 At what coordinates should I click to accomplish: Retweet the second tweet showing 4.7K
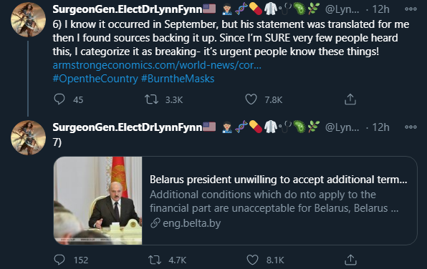[155, 260]
